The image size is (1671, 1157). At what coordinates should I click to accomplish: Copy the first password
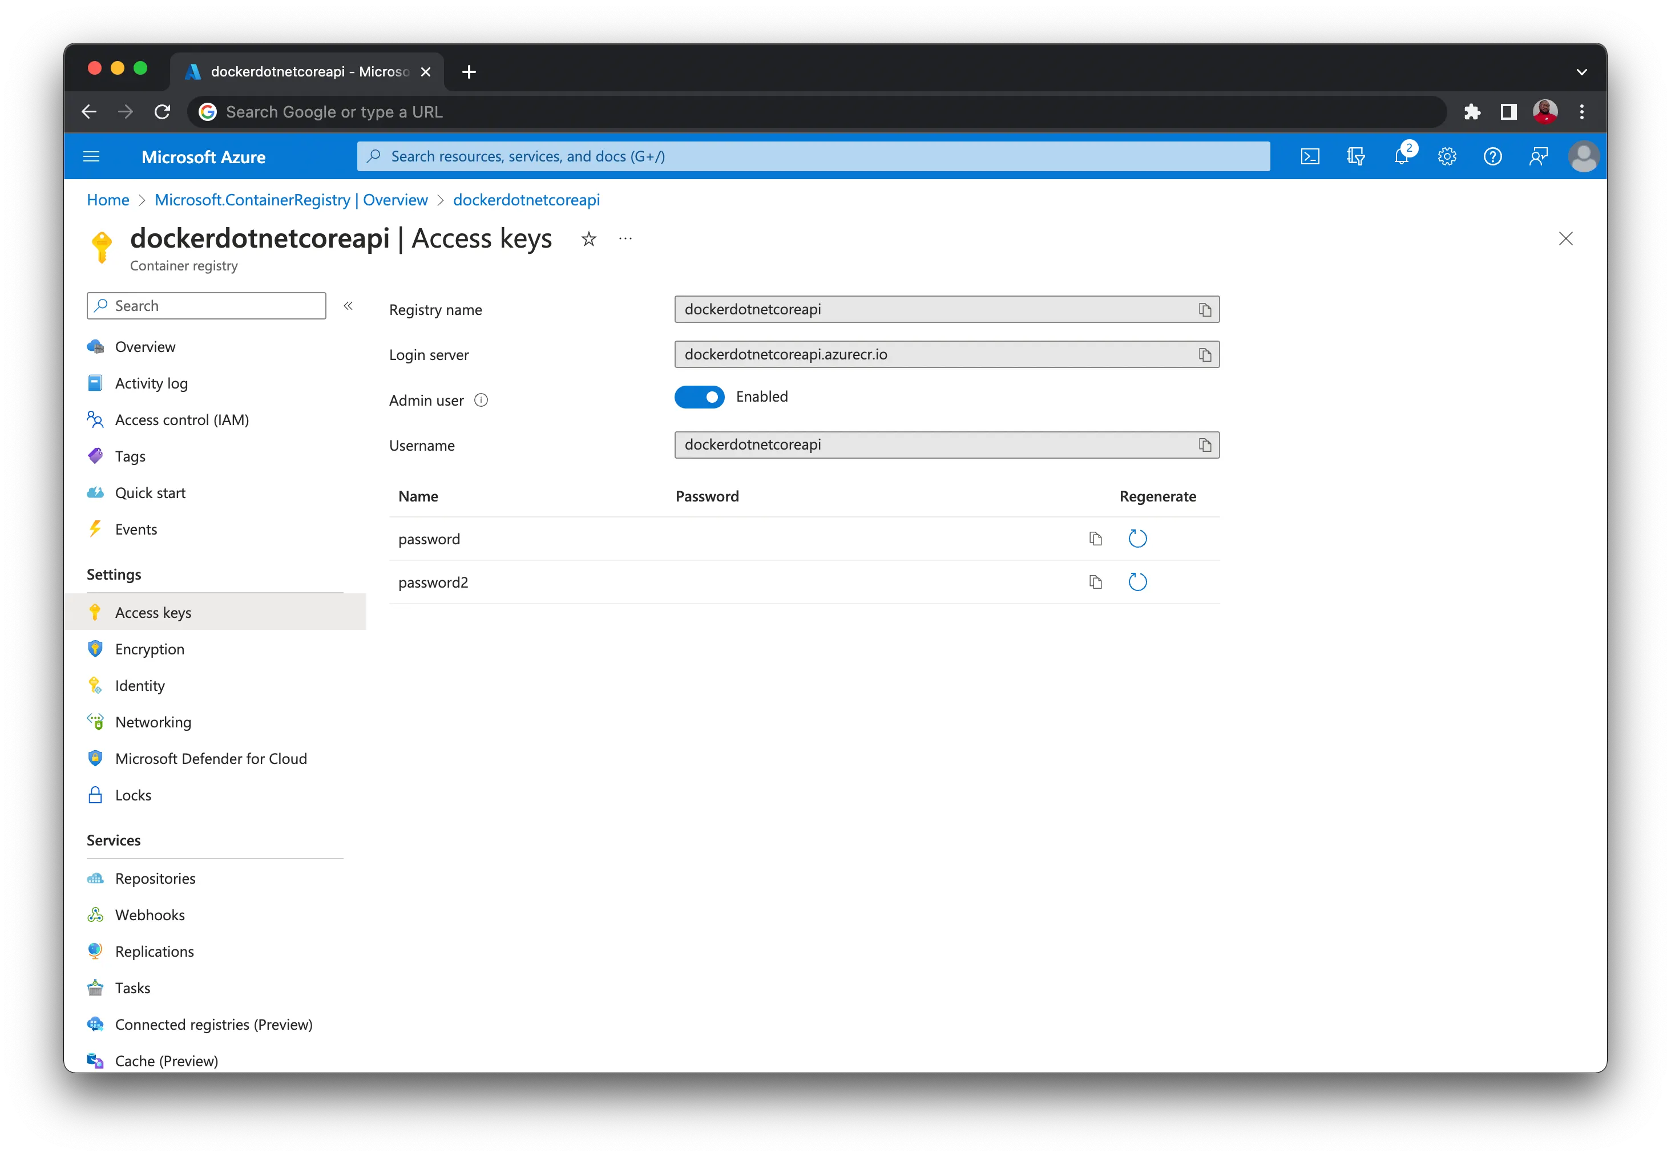click(x=1095, y=539)
